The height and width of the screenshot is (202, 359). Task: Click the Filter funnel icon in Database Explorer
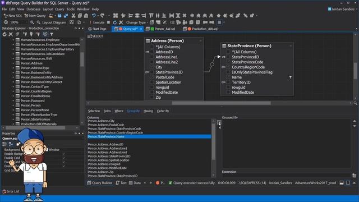(x=52, y=34)
